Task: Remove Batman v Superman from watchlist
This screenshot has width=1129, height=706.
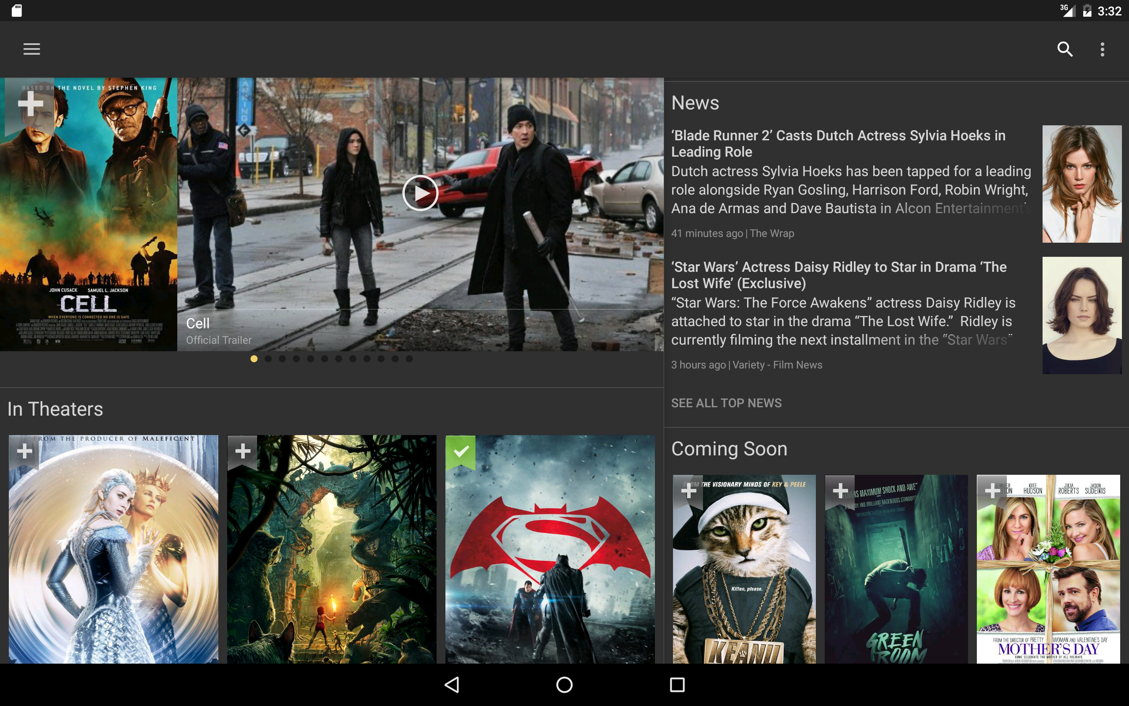Action: (460, 451)
